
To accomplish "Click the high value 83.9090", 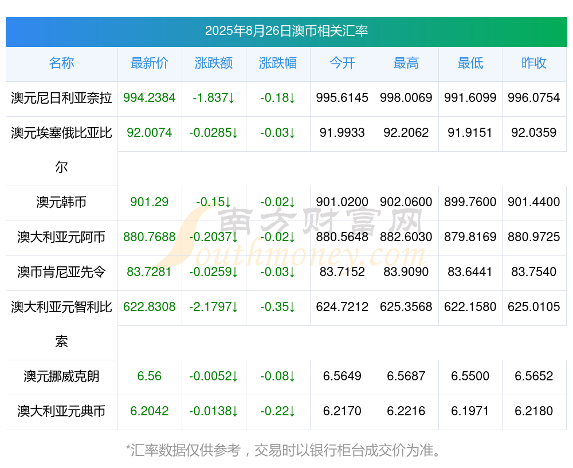I will click(x=406, y=272).
